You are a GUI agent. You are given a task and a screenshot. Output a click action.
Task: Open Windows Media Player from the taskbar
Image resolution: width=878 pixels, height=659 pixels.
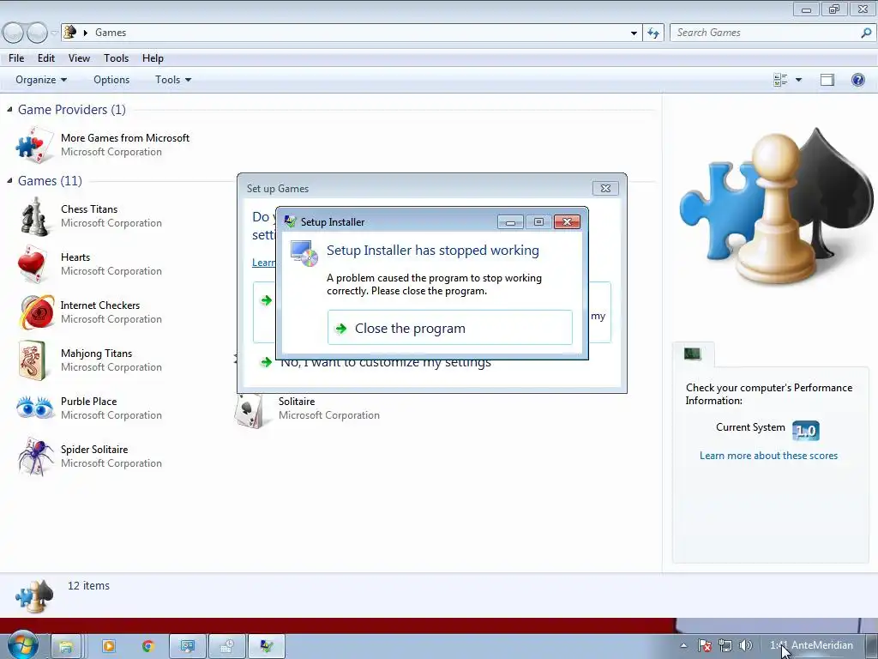coord(109,647)
